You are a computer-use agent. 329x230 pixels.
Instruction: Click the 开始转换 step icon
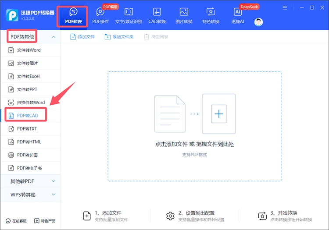pyautogui.click(x=262, y=216)
